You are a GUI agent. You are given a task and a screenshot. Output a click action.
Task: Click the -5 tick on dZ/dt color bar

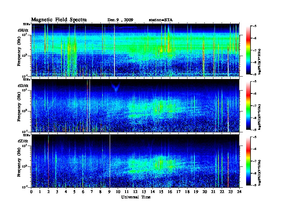tap(254, 137)
